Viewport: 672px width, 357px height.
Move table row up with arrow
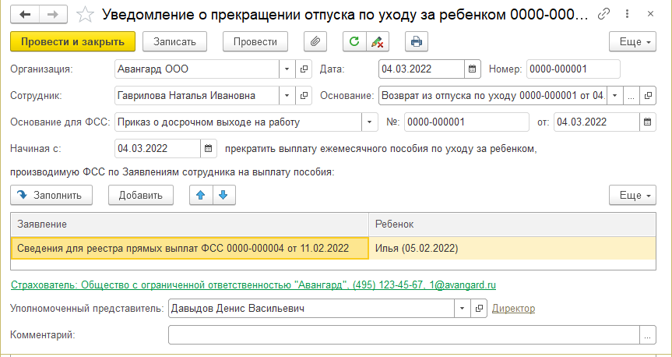(201, 195)
